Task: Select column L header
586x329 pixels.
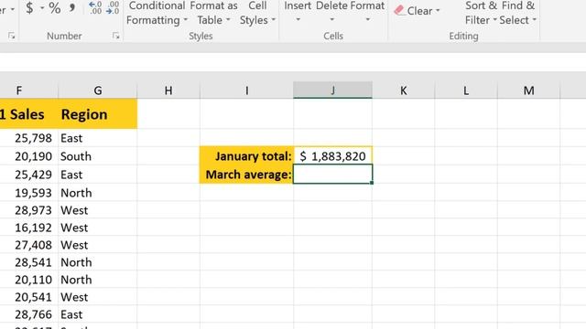Action: click(466, 90)
